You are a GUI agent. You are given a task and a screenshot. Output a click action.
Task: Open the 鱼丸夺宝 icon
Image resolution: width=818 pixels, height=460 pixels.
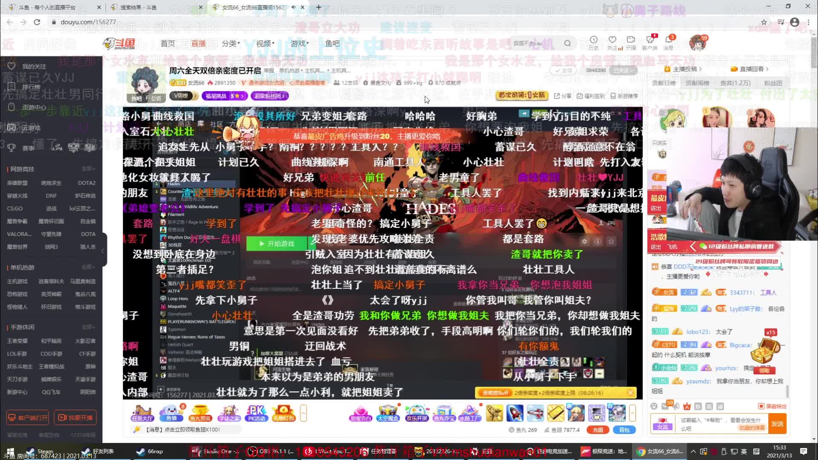[x=444, y=413]
